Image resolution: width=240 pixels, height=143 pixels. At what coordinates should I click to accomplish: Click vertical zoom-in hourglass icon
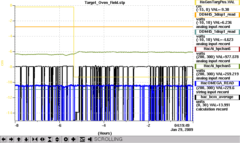click(x=50, y=139)
